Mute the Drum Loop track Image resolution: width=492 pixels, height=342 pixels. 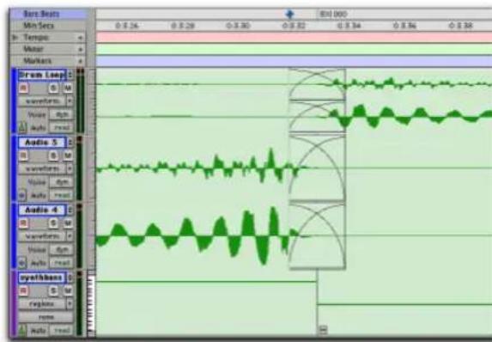(68, 89)
